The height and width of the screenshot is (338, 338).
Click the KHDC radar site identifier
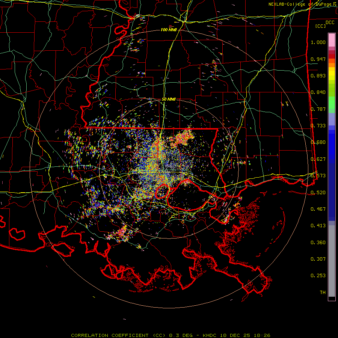point(210,335)
